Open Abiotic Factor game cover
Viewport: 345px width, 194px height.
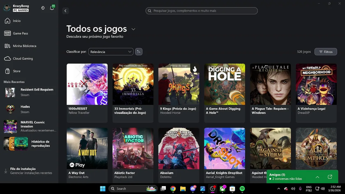133,148
